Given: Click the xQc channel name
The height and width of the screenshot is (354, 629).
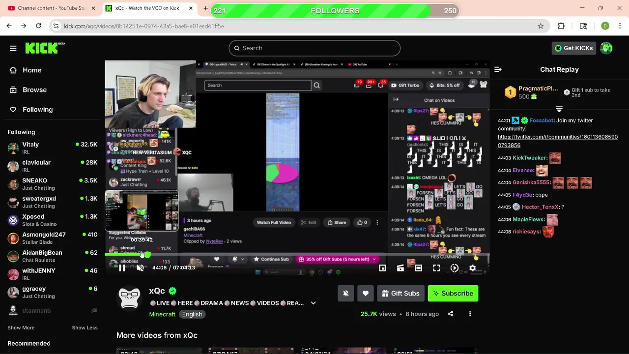Looking at the screenshot, I should tap(157, 291).
